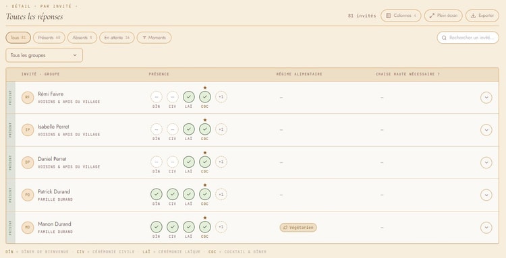Image resolution: width=506 pixels, height=258 pixels.
Task: Toggle DÎN presence for Patrick Durand
Action: (x=157, y=195)
